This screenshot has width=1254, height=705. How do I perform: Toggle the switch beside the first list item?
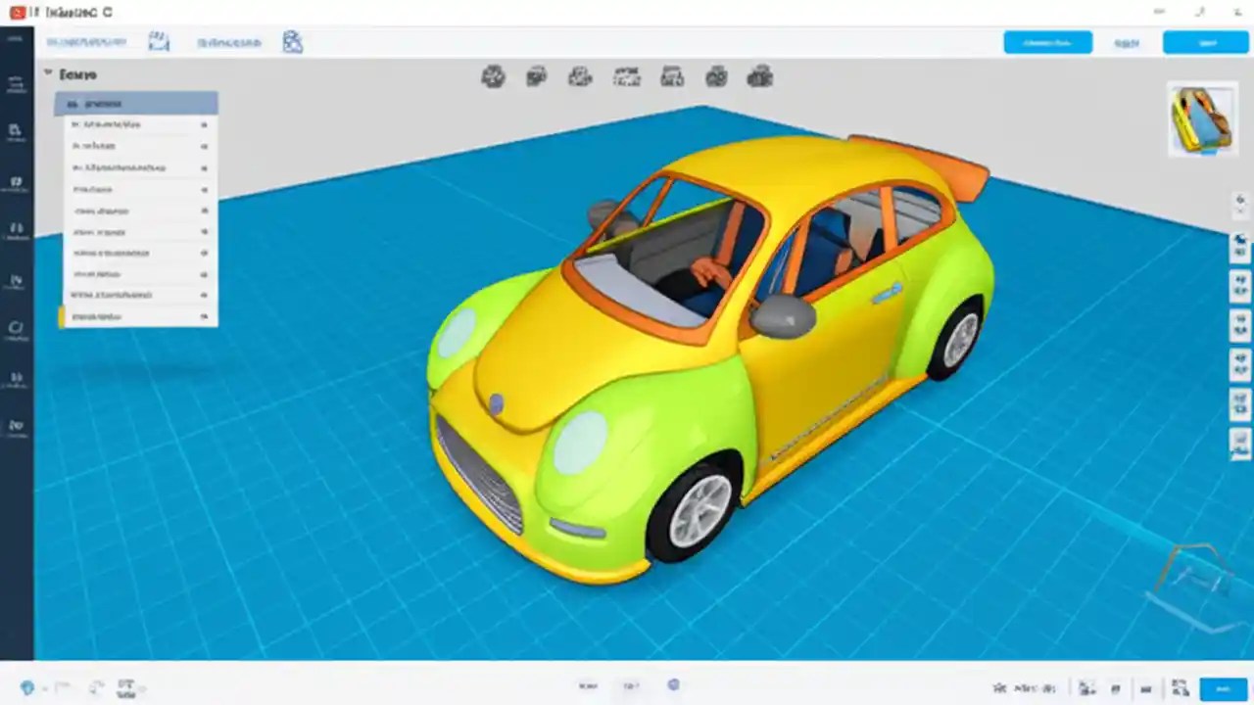click(x=205, y=124)
